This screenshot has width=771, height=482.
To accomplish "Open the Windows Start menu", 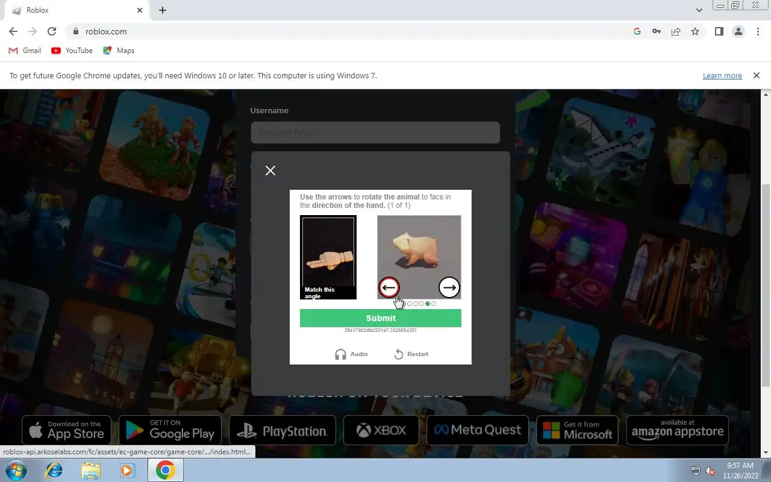I will click(16, 470).
